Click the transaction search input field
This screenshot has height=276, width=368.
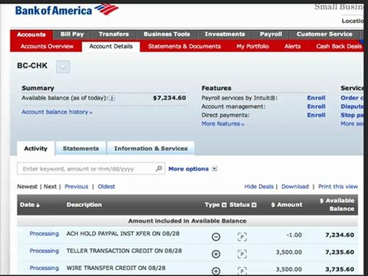pyautogui.click(x=91, y=169)
